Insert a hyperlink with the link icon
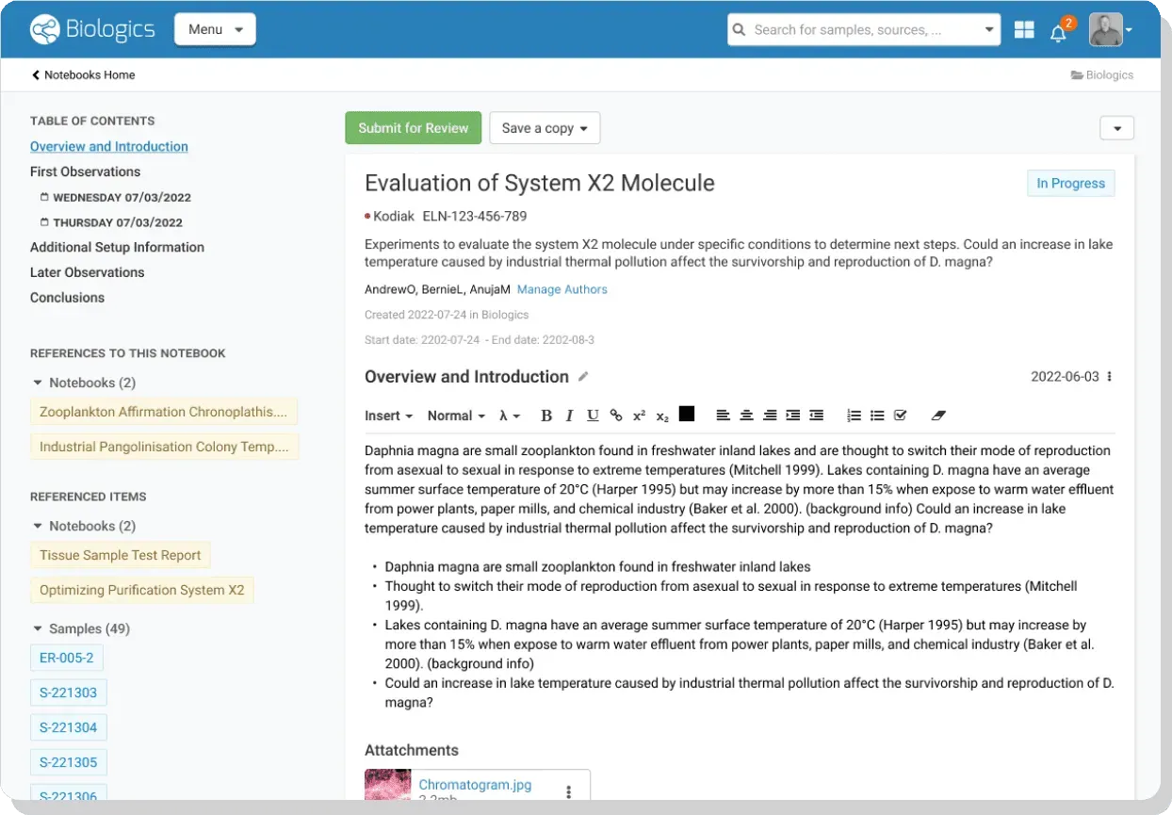This screenshot has height=815, width=1172. pyautogui.click(x=616, y=416)
